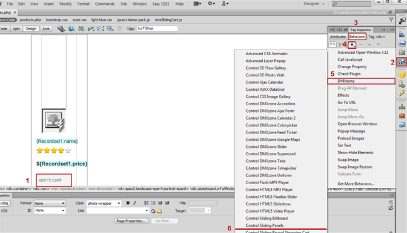Click the Page Properties button
The width and height of the screenshot is (407, 233).
pos(131,221)
